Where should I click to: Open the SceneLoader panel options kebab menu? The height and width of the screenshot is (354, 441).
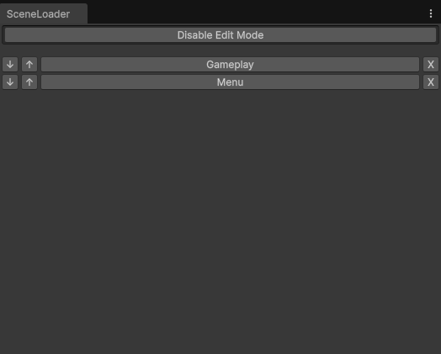click(x=431, y=13)
